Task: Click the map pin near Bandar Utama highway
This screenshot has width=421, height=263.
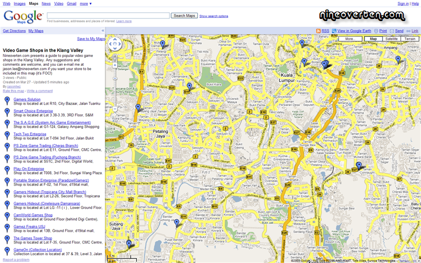Action: pyautogui.click(x=138, y=108)
